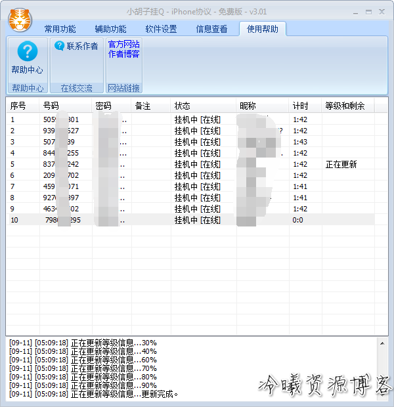Open the 官方网站 link

click(x=124, y=44)
